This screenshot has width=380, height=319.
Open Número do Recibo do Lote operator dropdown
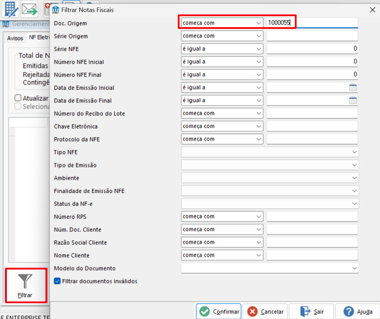(x=222, y=113)
